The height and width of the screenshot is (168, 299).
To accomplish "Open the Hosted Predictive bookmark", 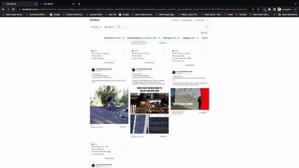I will [x=73, y=14].
